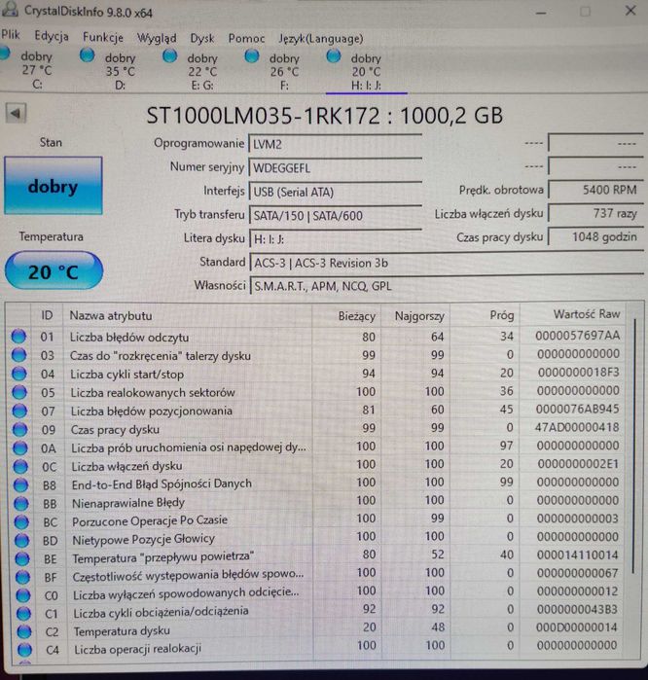Viewport: 648px width, 680px height.
Task: Click the CrystalDiskInfo title bar app icon
Action: click(x=9, y=8)
